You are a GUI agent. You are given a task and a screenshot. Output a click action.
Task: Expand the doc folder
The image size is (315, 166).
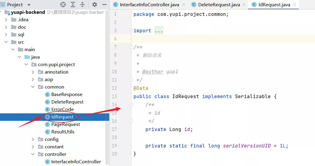pos(6,27)
